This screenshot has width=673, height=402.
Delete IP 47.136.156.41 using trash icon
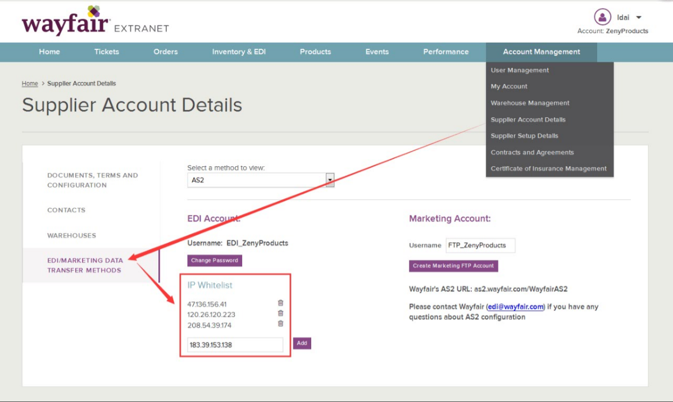pyautogui.click(x=280, y=303)
